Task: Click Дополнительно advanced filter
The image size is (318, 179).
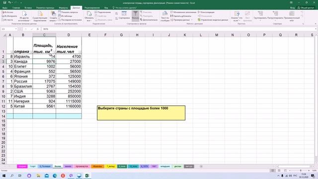Action: [x=149, y=20]
